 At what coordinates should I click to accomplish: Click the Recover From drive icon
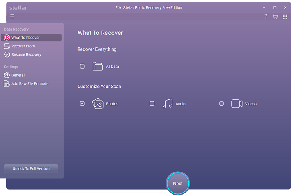[x=7, y=46]
